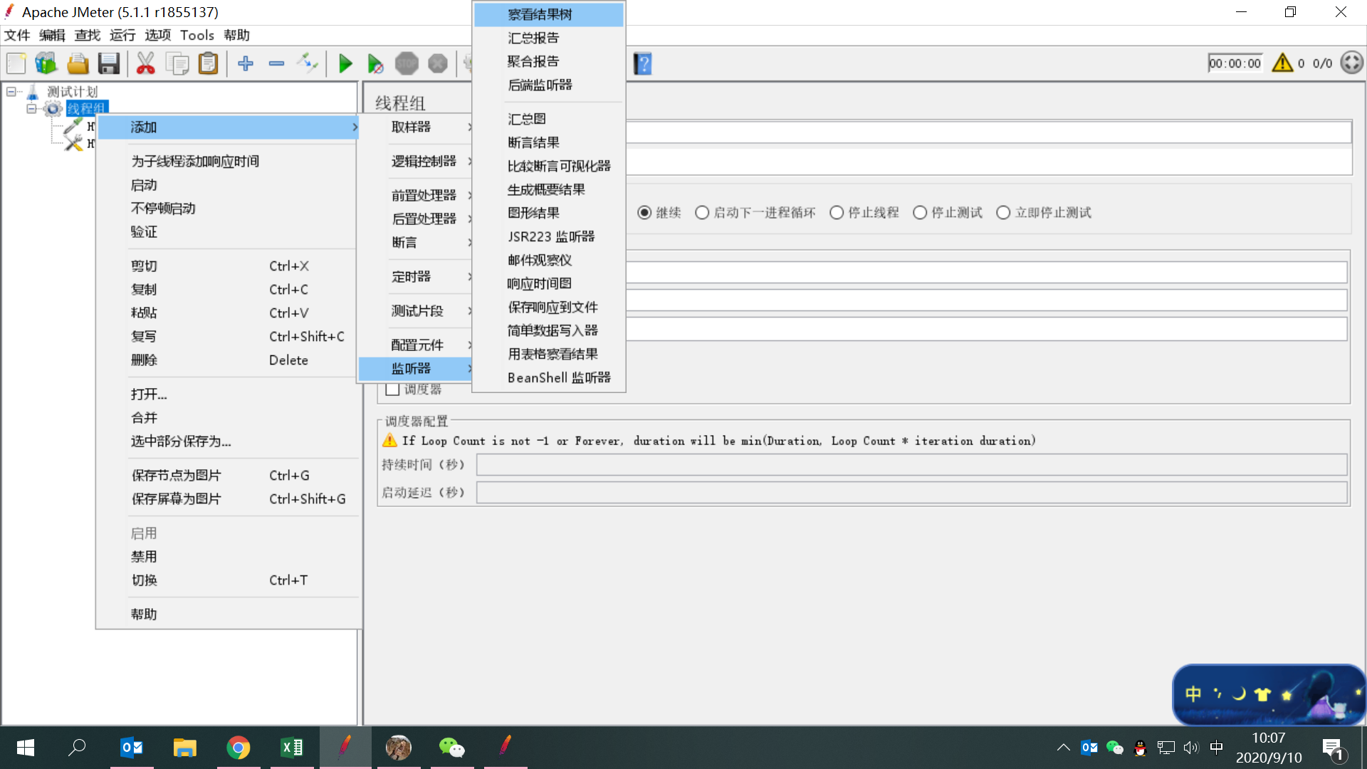The width and height of the screenshot is (1367, 769).
Task: Open the Templates icon in toolbar
Action: [46, 64]
